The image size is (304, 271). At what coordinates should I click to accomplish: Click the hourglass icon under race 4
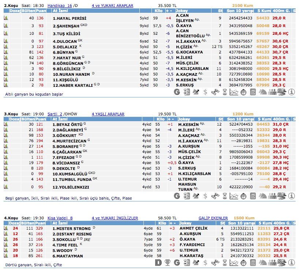[x=224, y=262]
